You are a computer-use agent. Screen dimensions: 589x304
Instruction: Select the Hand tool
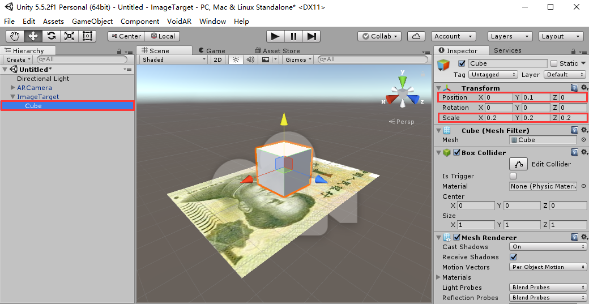tap(15, 36)
